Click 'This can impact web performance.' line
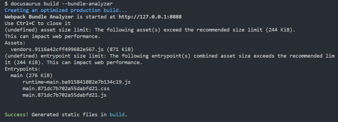The height and width of the screenshot is (122, 338). (53, 36)
